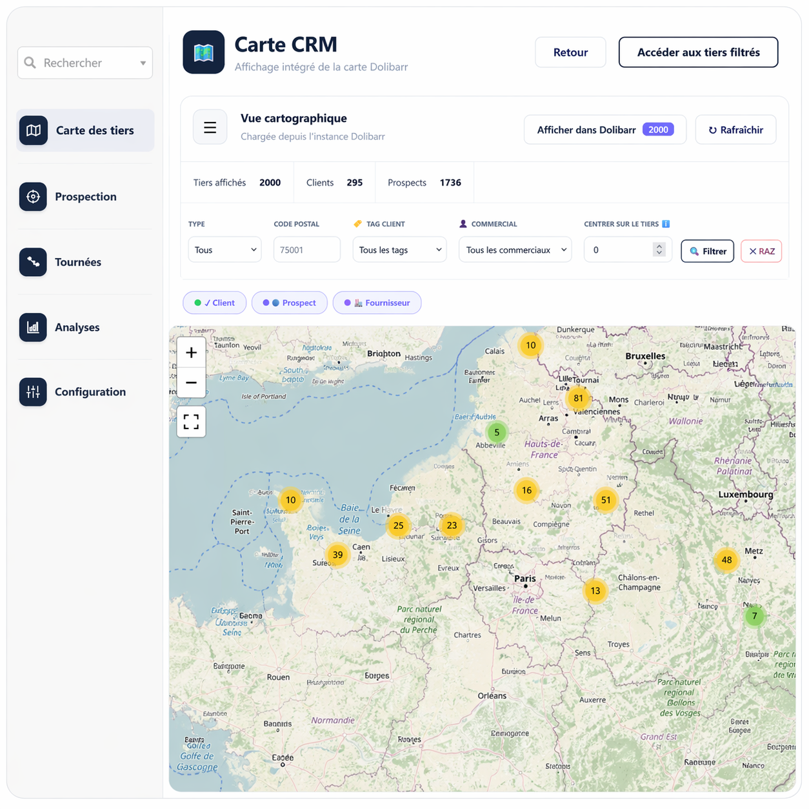
Task: Open cluster marker 16 near Beauvais
Action: click(526, 490)
